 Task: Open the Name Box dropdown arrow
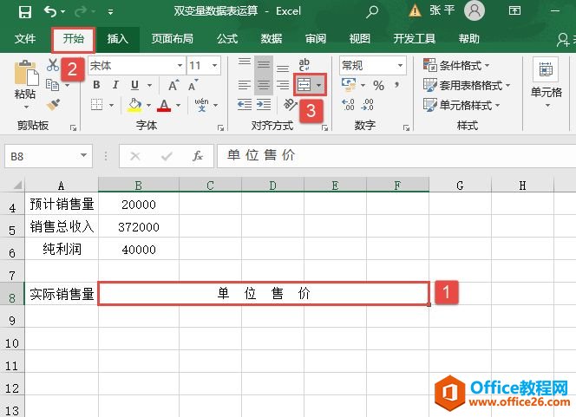(x=84, y=156)
